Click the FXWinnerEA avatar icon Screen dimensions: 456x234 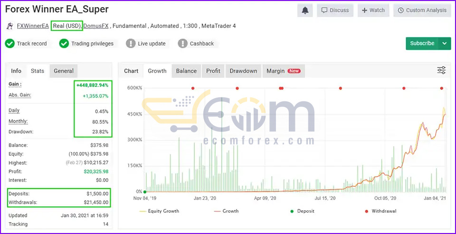[x=10, y=26]
